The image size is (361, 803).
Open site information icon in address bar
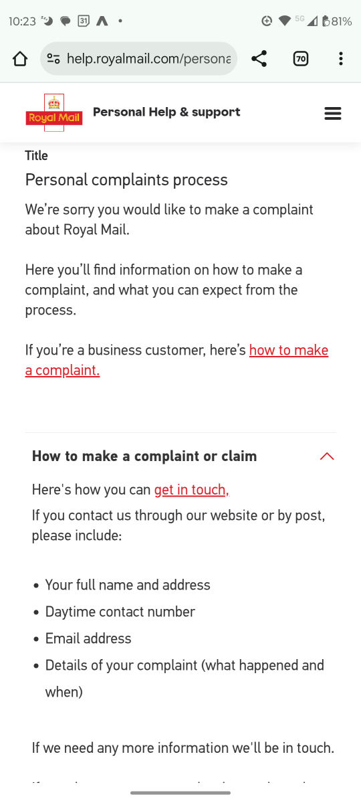53,59
